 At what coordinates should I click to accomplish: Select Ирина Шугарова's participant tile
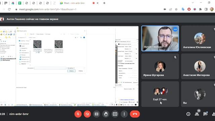coord(160,66)
